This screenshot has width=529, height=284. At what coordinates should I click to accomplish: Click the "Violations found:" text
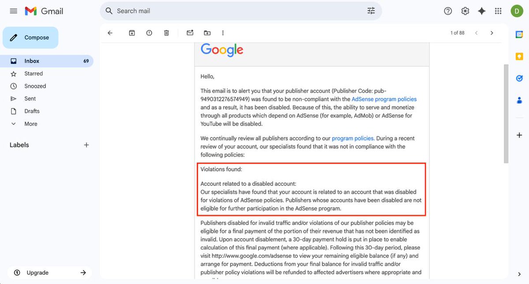[221, 169]
